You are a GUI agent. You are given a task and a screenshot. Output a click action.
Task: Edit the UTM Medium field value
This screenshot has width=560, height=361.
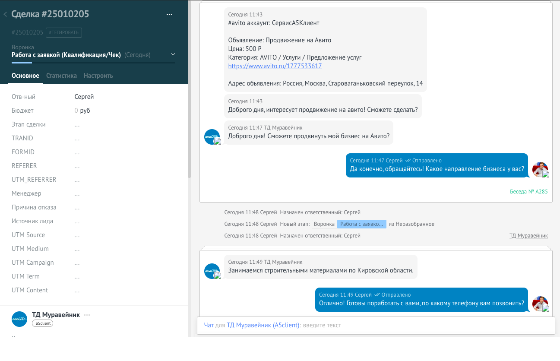(x=77, y=249)
